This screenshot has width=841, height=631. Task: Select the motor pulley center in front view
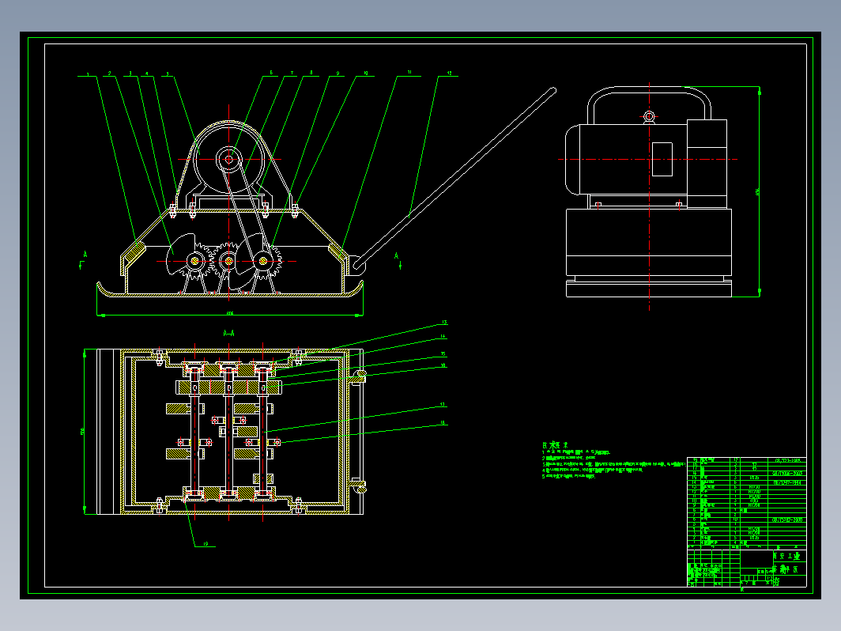[229, 160]
